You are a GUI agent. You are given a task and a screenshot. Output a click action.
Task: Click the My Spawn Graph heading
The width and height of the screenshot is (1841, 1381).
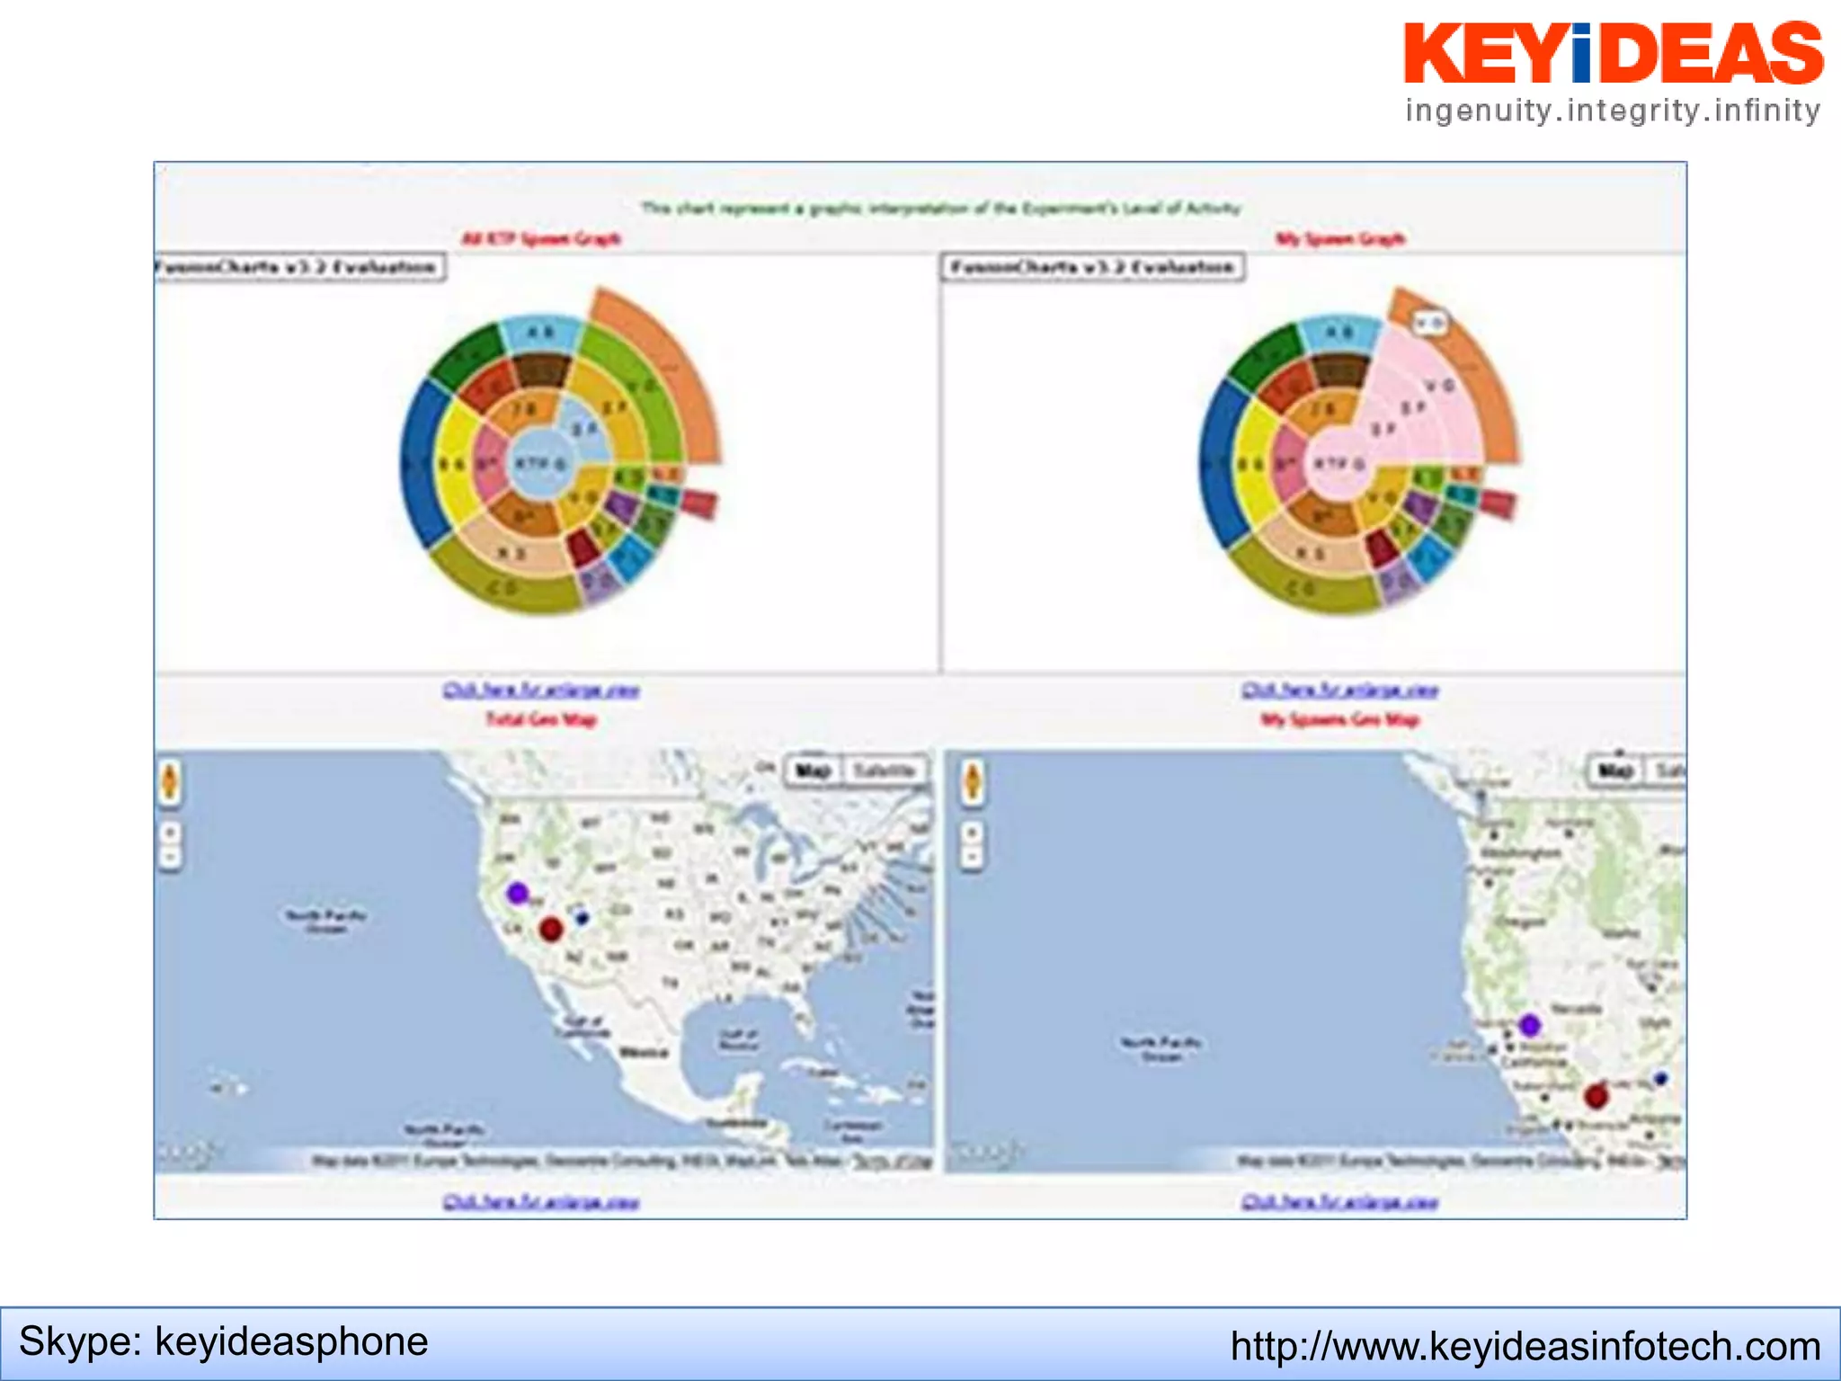1340,238
